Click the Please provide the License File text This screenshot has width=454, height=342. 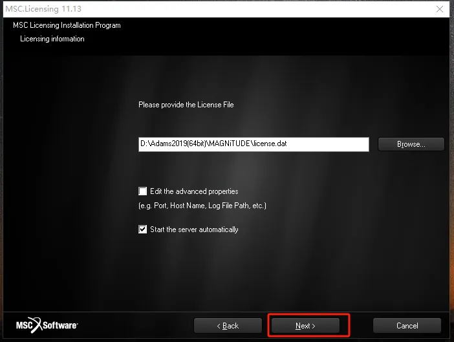(186, 105)
